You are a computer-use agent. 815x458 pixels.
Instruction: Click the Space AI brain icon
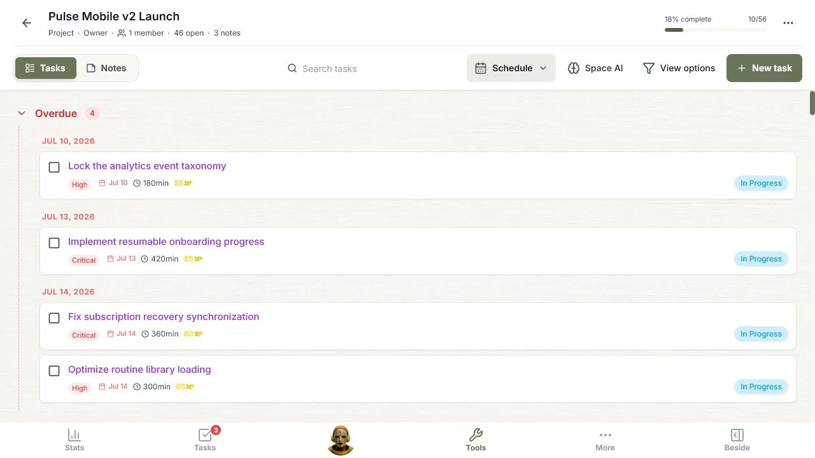pyautogui.click(x=574, y=68)
